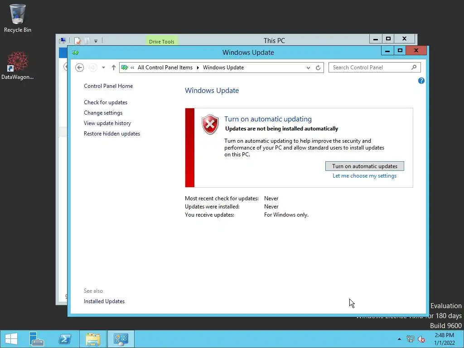
Task: Click Windows Update breadcrumb in address bar
Action: pyautogui.click(x=223, y=68)
